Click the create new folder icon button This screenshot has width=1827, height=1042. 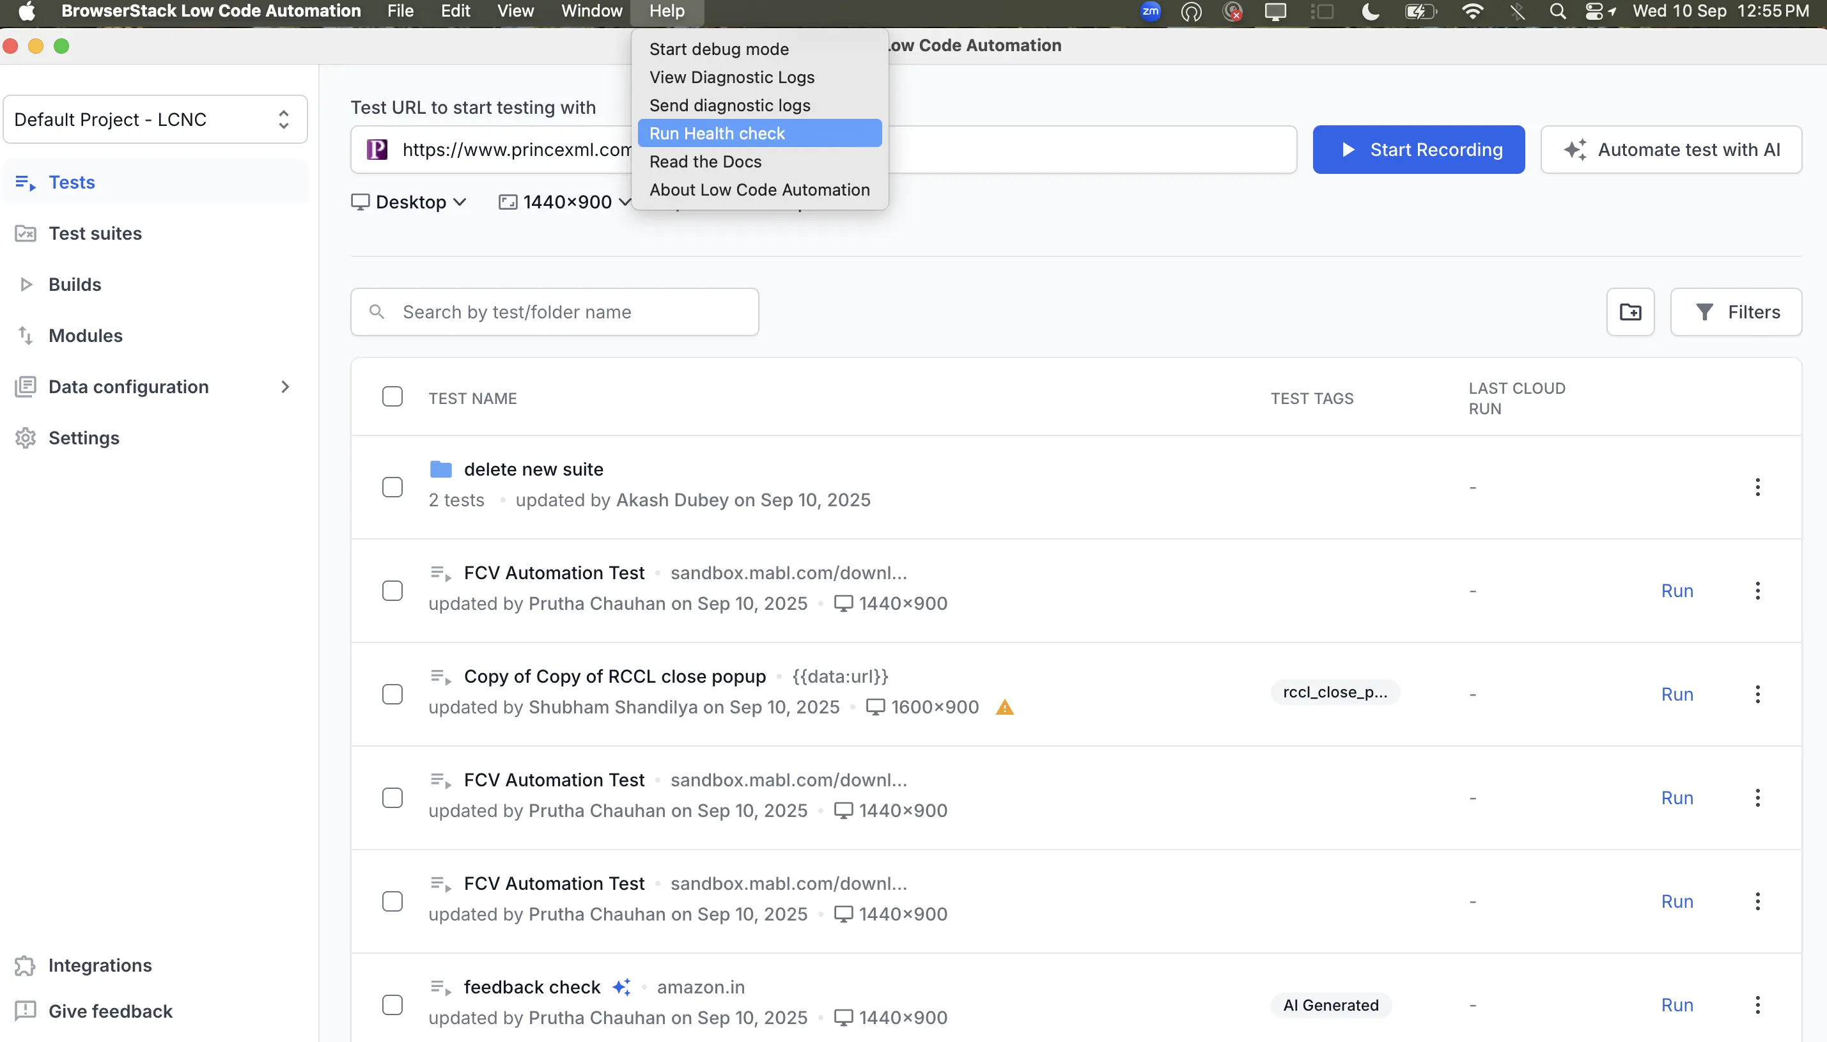[1630, 312]
